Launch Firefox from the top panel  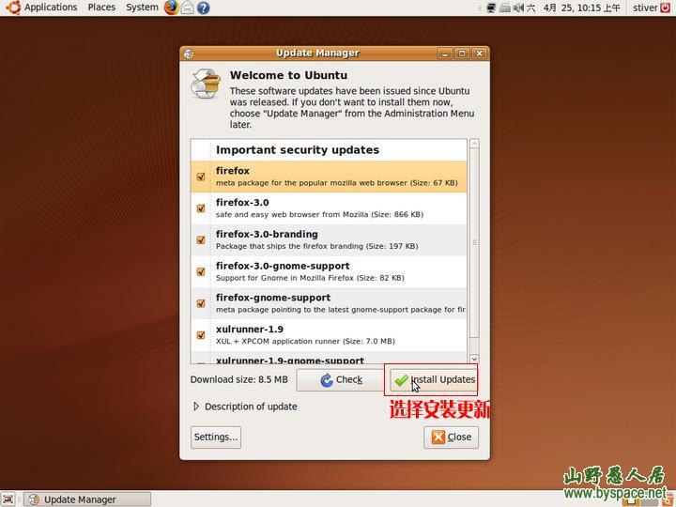(x=171, y=8)
